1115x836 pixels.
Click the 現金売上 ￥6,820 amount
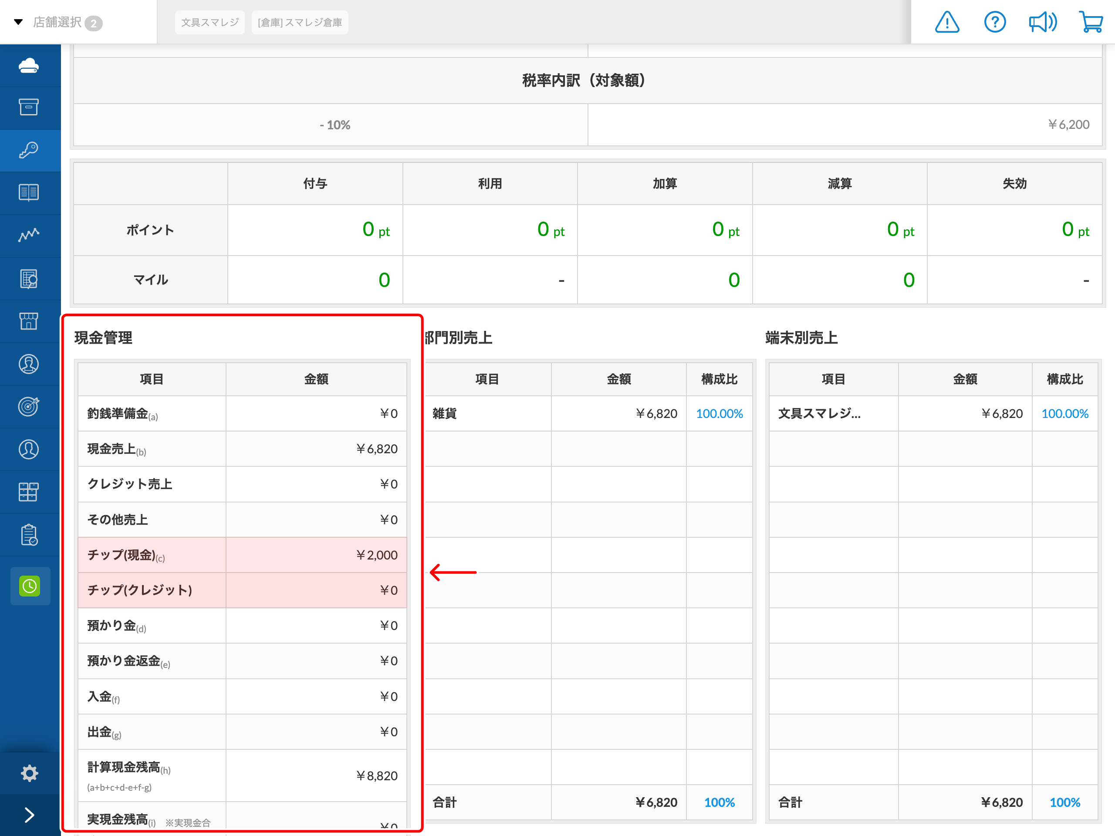[377, 449]
